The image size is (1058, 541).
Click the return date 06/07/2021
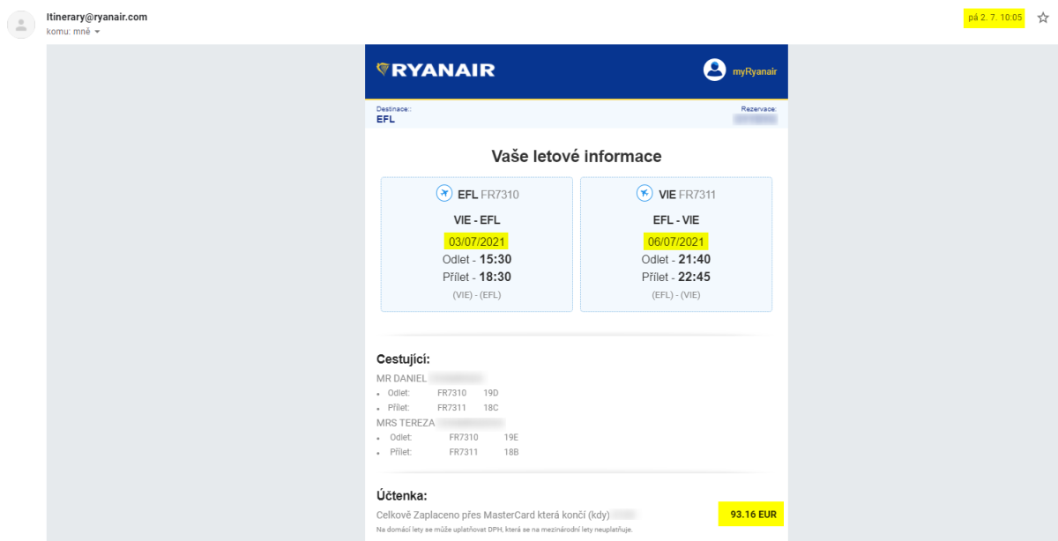tap(676, 241)
